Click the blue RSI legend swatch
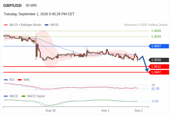 6,80
